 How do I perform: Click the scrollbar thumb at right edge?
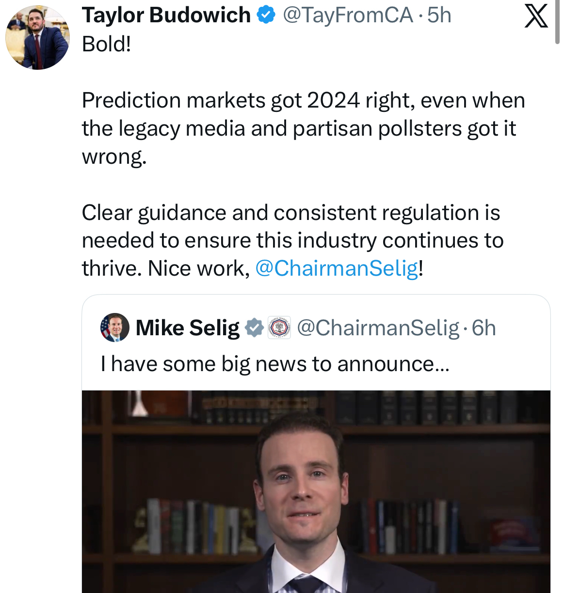pos(557,22)
